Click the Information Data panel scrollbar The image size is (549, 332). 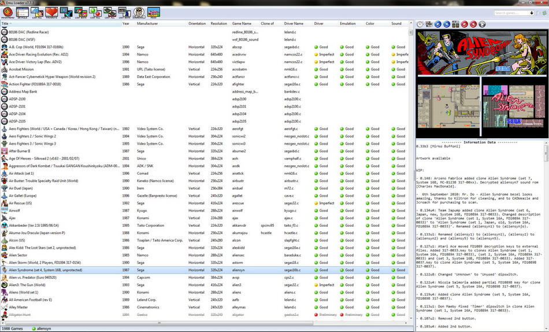click(x=546, y=235)
